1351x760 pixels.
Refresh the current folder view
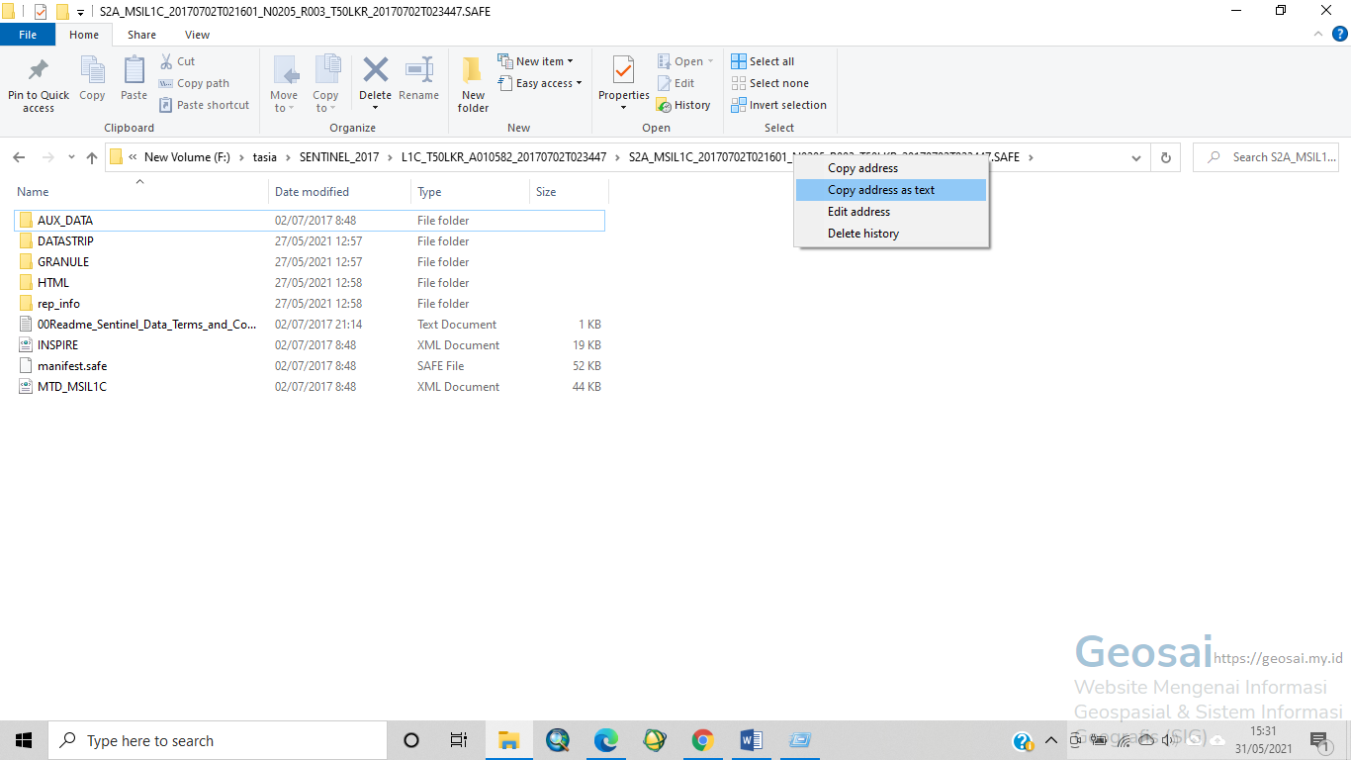(1166, 157)
